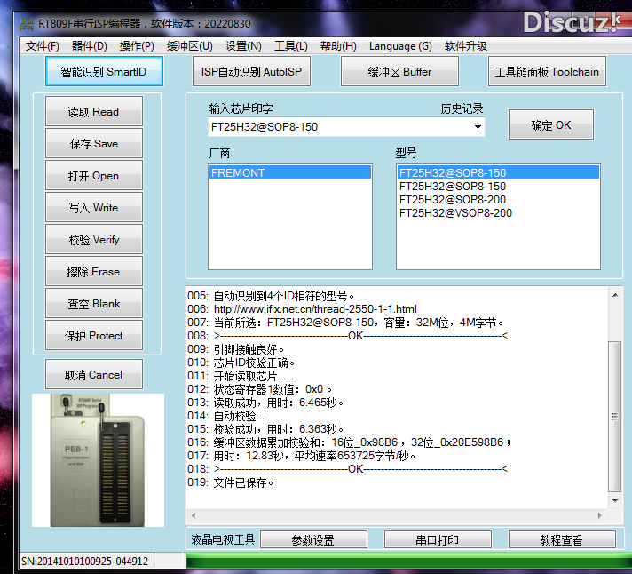The width and height of the screenshot is (632, 574).
Task: Open the 操作(P) menu
Action: (x=137, y=46)
